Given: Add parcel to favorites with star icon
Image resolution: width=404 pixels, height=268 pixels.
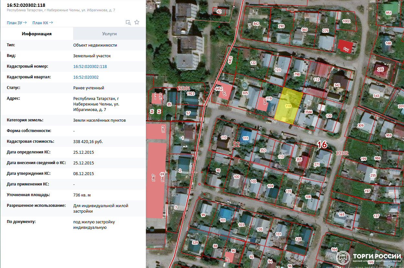Looking at the screenshot, I should (137, 22).
